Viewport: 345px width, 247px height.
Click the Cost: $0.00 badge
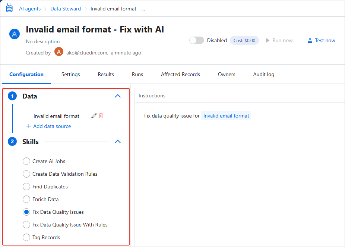coord(244,41)
